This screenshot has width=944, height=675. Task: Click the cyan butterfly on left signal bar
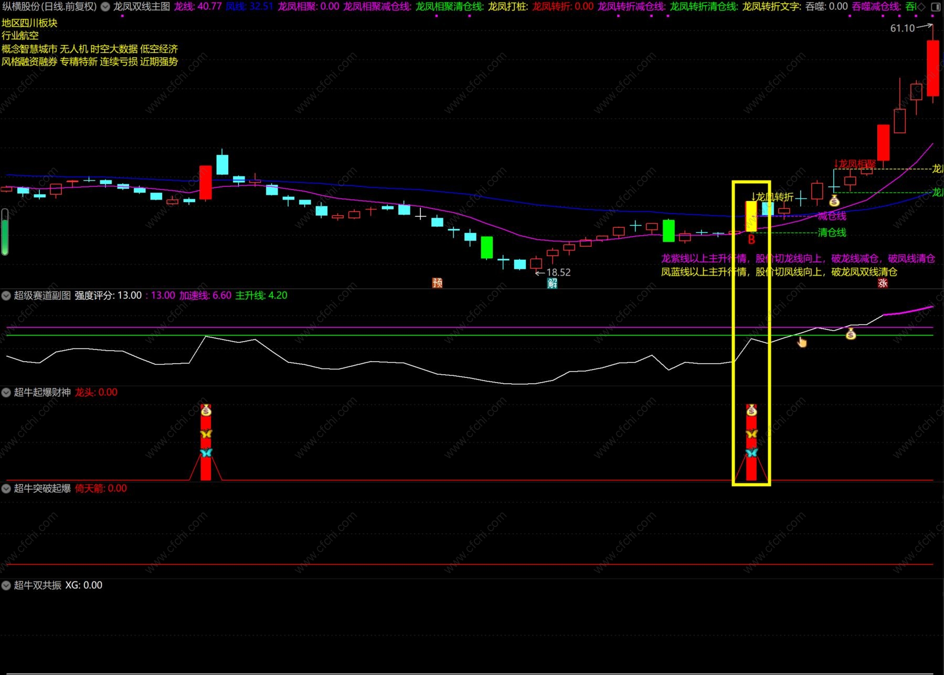pos(206,452)
